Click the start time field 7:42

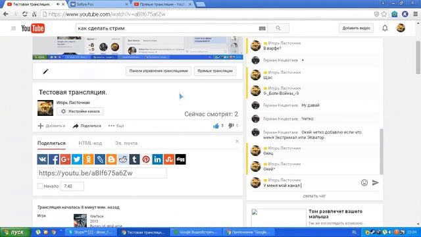point(72,186)
